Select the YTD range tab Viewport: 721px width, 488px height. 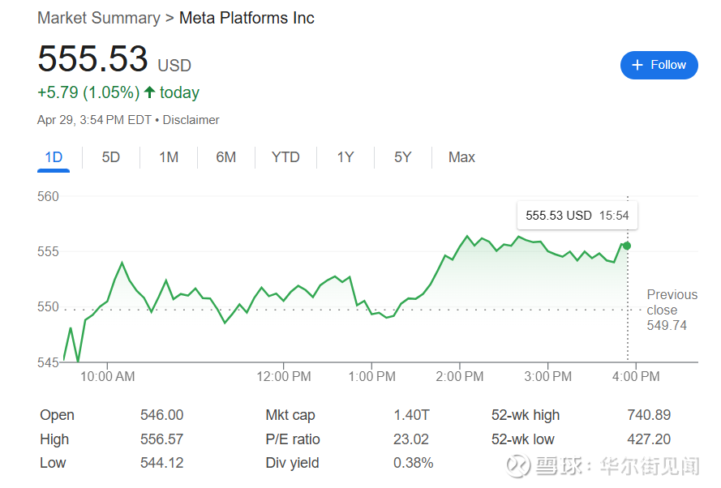click(x=285, y=157)
